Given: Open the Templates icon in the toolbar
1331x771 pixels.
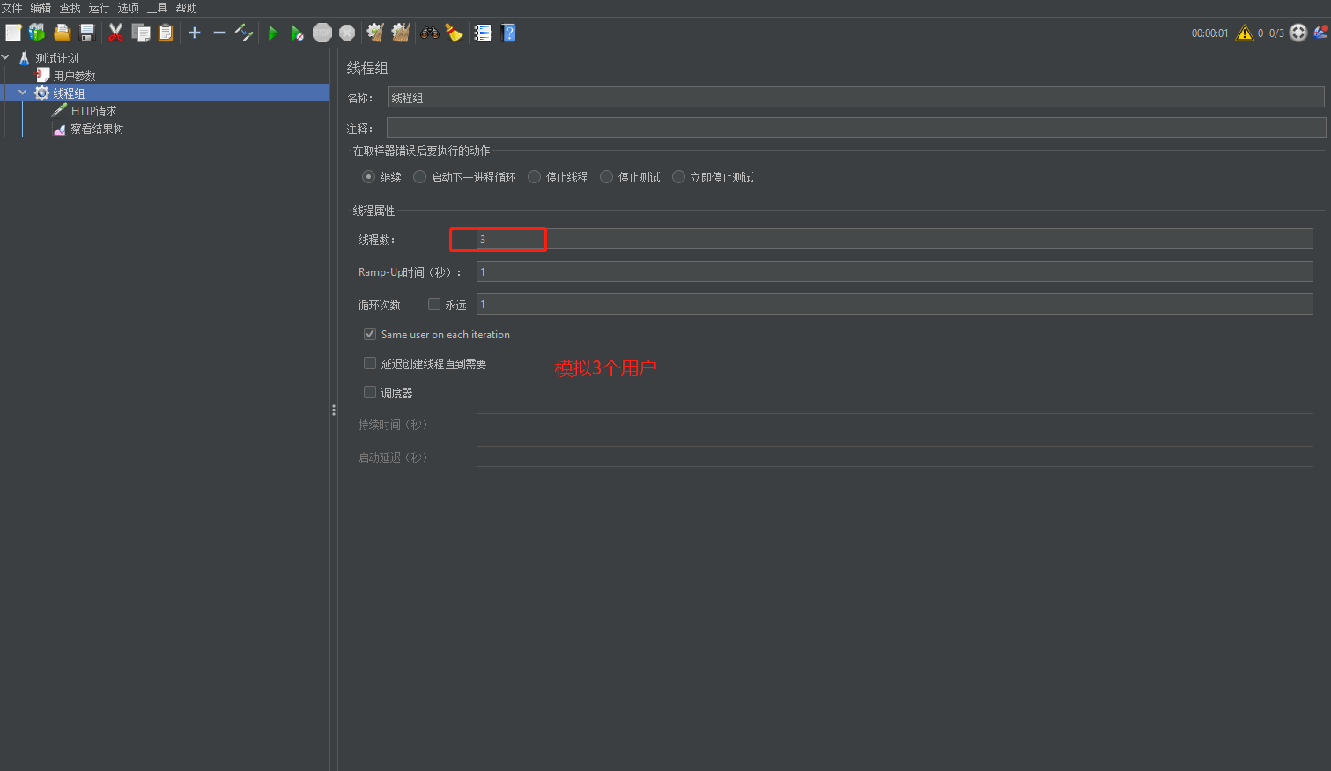Looking at the screenshot, I should click(37, 33).
